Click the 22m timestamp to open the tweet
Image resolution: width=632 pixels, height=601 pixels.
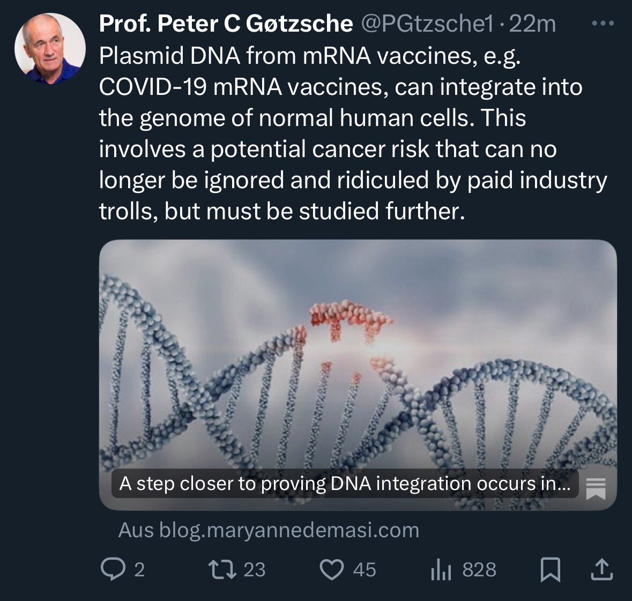click(x=533, y=23)
